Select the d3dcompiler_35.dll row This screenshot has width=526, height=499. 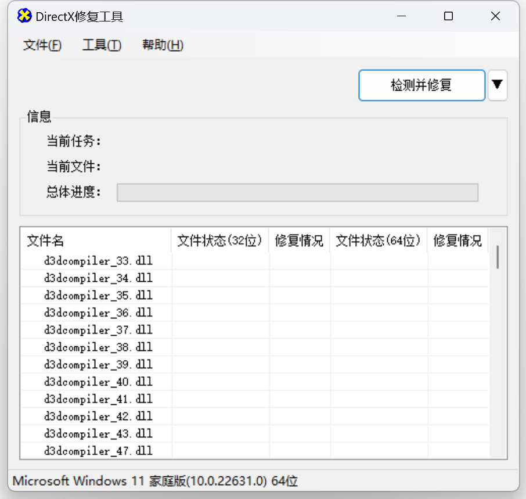pos(255,296)
